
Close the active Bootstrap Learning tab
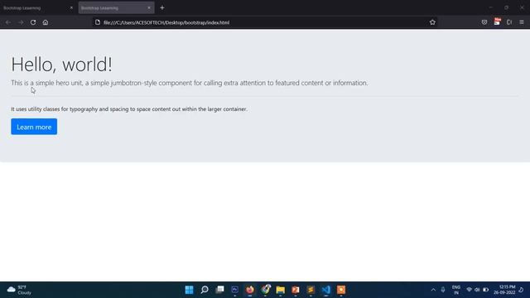pyautogui.click(x=149, y=7)
